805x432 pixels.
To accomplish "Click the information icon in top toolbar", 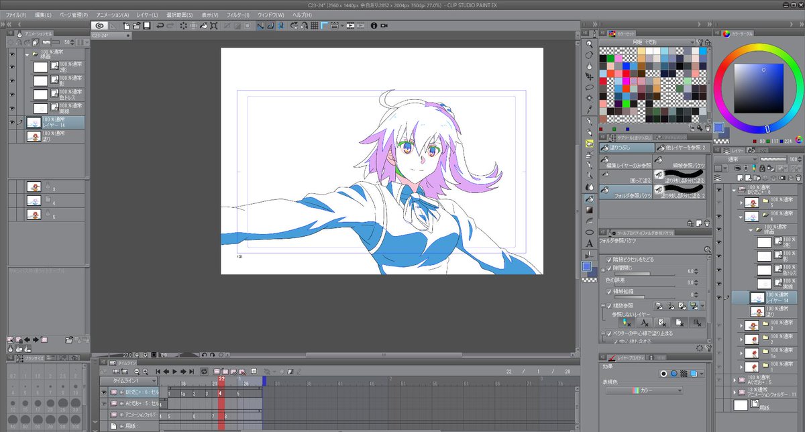I will coord(374,25).
